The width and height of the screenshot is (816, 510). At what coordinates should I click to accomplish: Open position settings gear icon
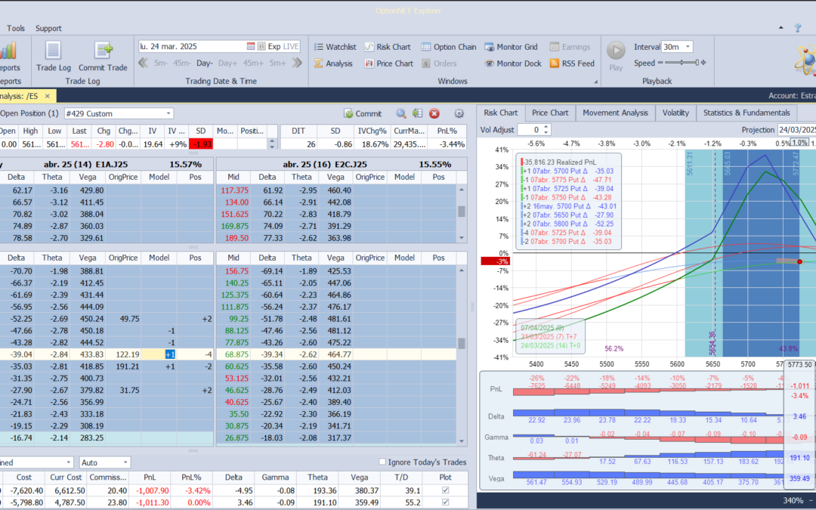(x=459, y=113)
